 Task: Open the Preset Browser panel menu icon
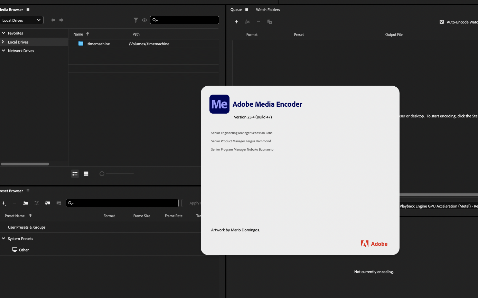coord(28,191)
